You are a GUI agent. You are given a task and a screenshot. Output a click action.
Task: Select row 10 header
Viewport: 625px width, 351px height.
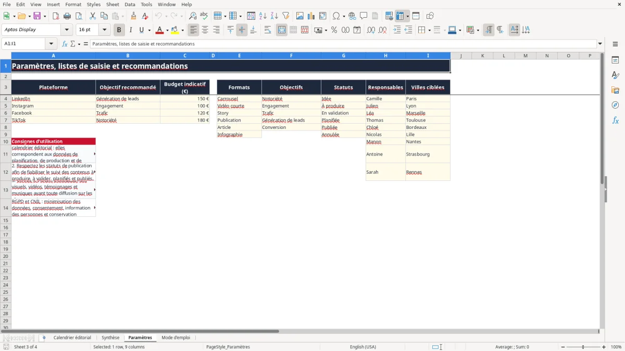5,141
